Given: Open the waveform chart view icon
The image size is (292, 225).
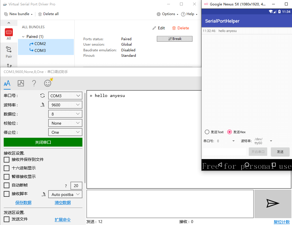Looking at the screenshot, I should coord(21,83).
